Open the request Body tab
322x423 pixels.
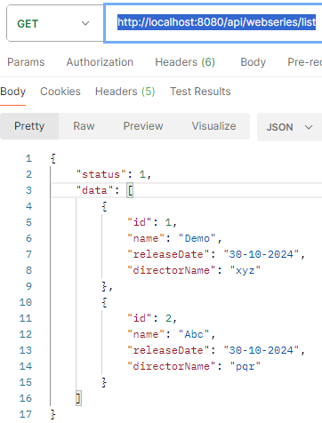click(x=253, y=62)
